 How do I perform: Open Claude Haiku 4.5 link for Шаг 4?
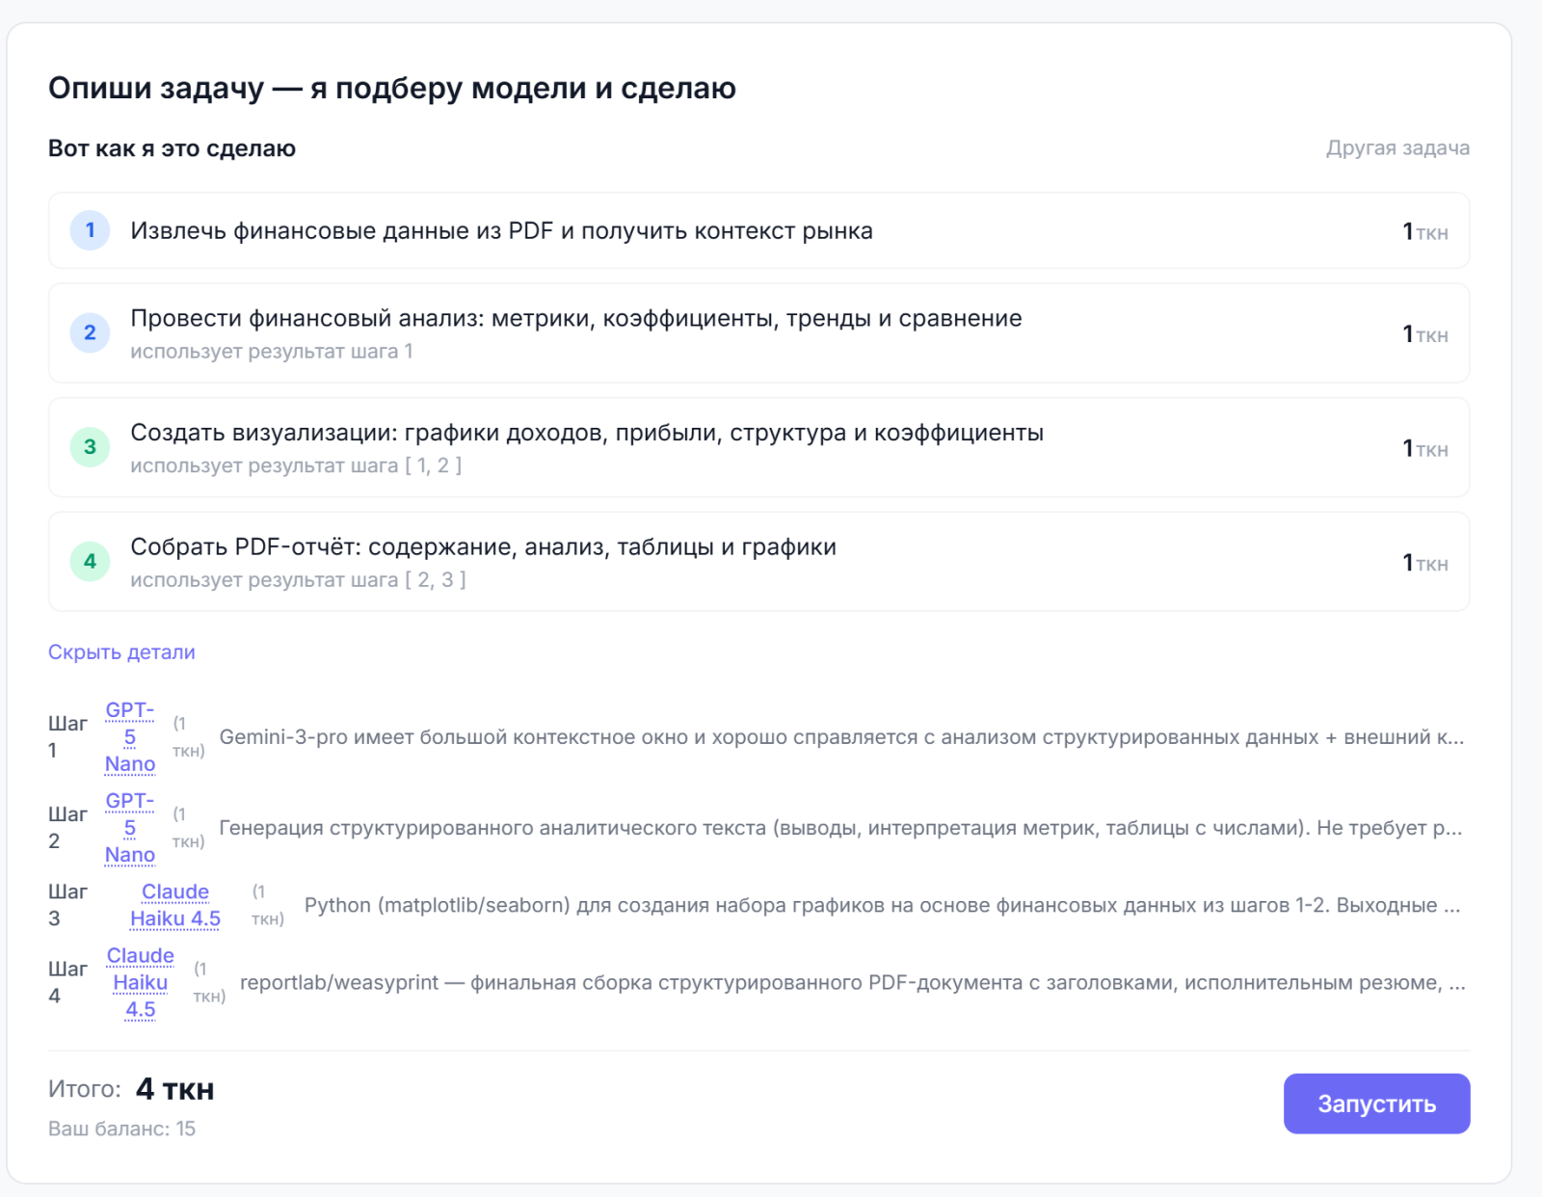[140, 982]
